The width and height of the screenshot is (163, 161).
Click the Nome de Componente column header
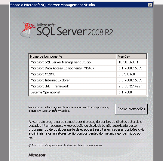pos(72,56)
